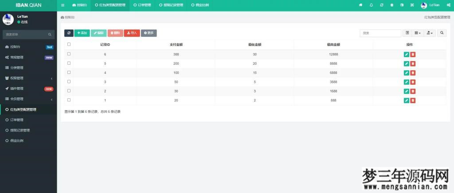The image size is (454, 193).
Task: Switch to the 佣金比例 top tab
Action: (200, 5)
